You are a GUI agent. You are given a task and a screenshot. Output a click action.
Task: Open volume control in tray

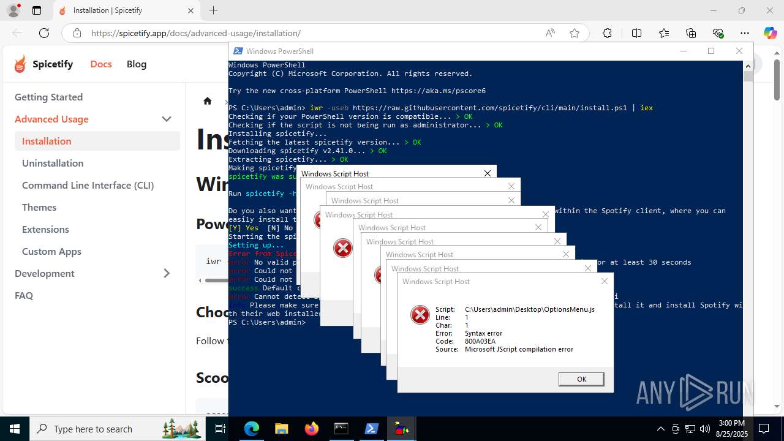(x=705, y=429)
